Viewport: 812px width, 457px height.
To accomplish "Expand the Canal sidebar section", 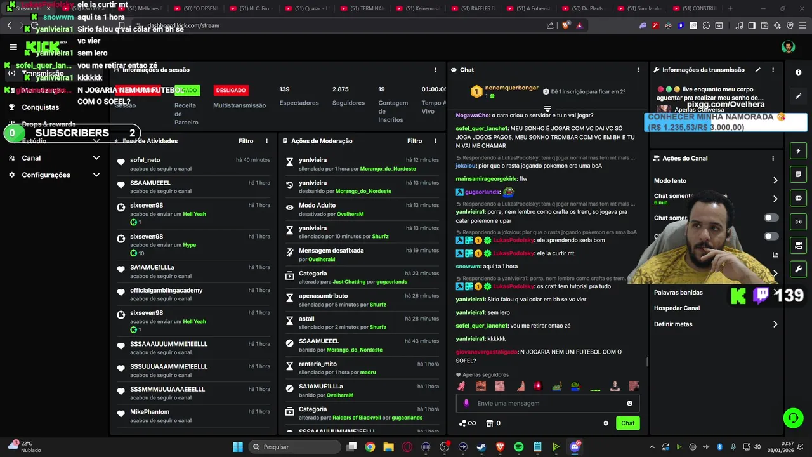I will point(96,158).
